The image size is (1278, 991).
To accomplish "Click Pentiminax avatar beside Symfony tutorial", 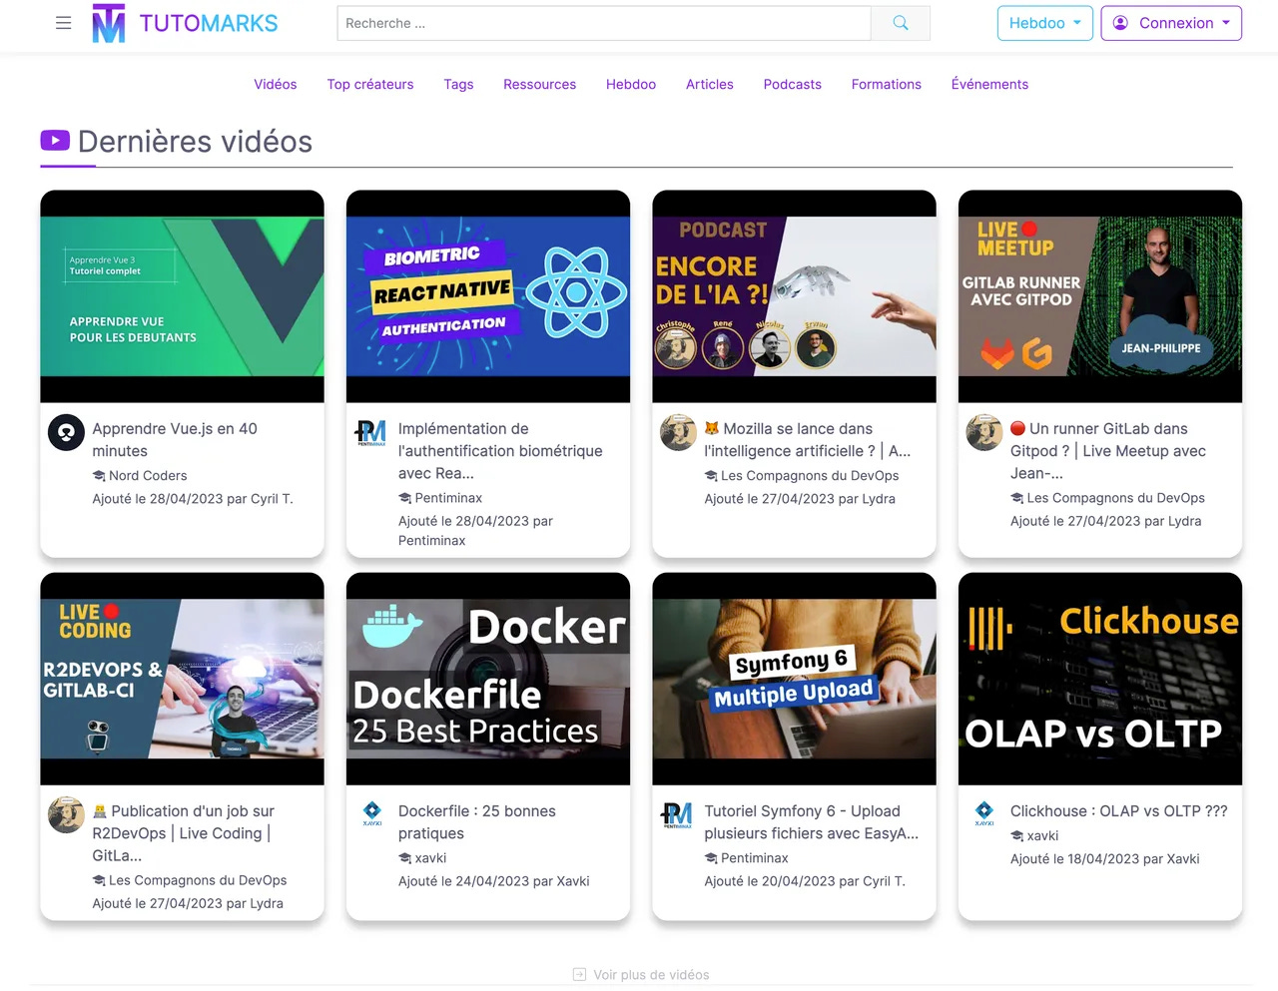I will click(x=678, y=814).
